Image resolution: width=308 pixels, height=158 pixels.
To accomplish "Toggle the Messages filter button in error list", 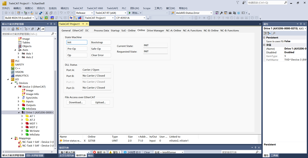I will pyautogui.click(x=132, y=152).
